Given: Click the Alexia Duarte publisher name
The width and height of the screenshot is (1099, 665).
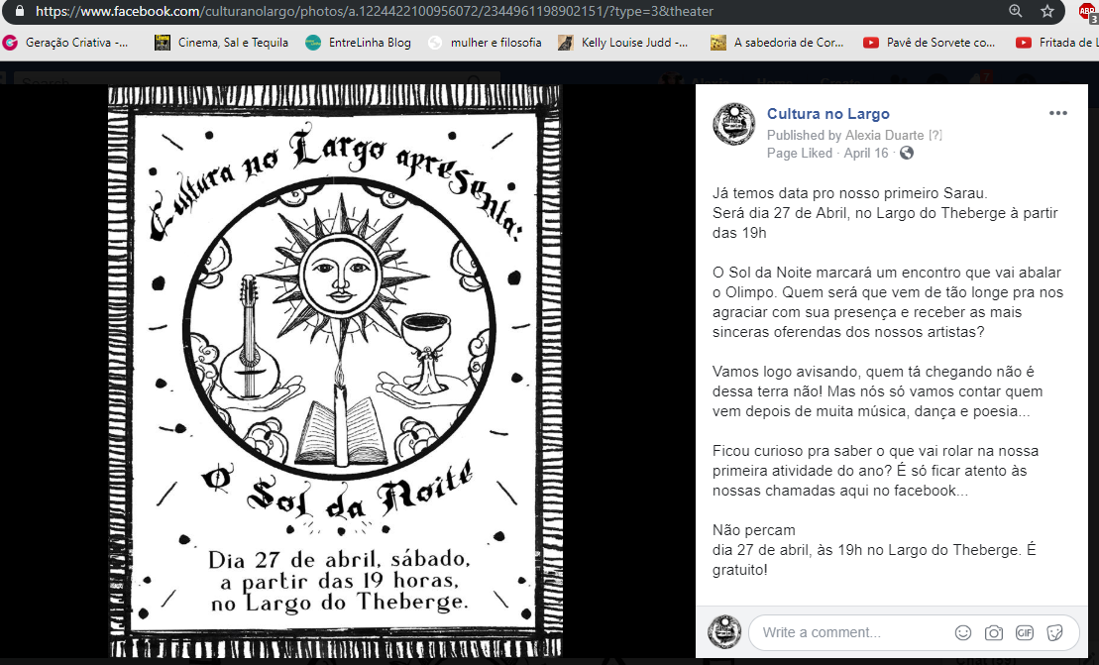Looking at the screenshot, I should [x=884, y=135].
